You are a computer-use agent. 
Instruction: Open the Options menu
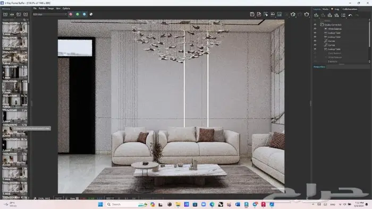pyautogui.click(x=66, y=8)
